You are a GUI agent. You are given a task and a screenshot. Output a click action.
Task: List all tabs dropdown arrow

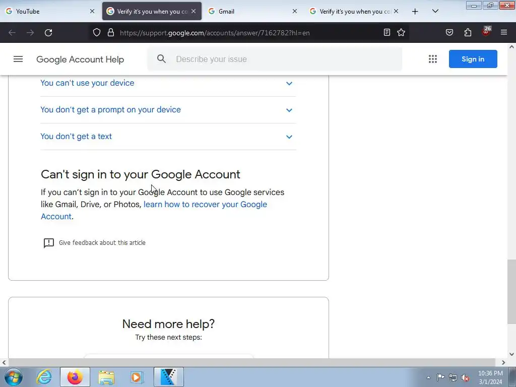point(435,11)
